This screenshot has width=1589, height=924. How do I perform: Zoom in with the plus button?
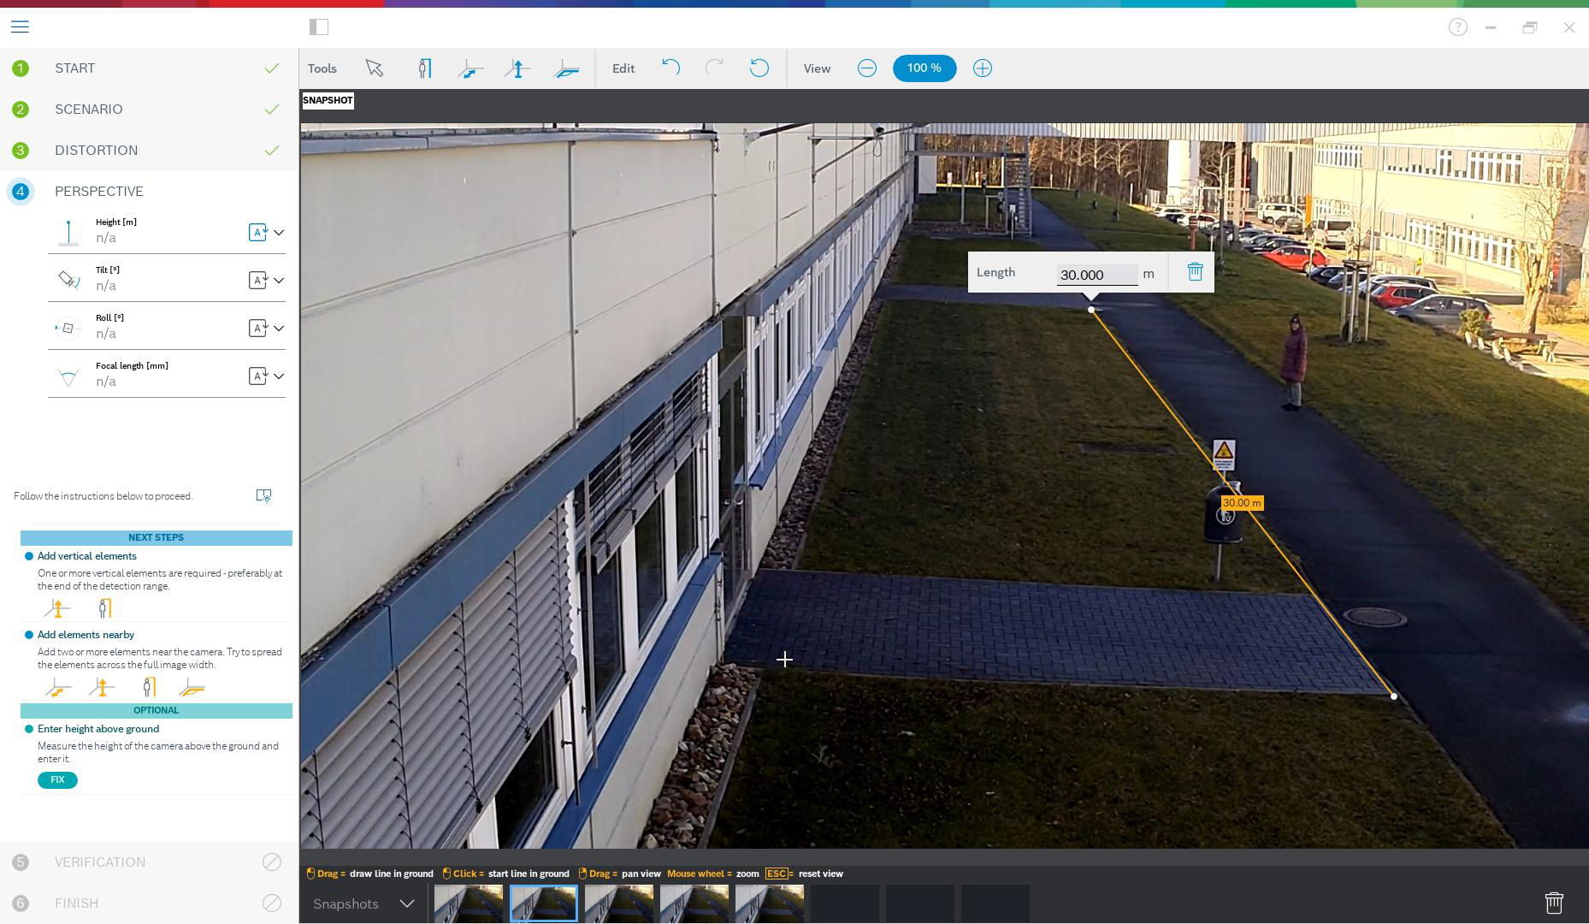click(982, 68)
